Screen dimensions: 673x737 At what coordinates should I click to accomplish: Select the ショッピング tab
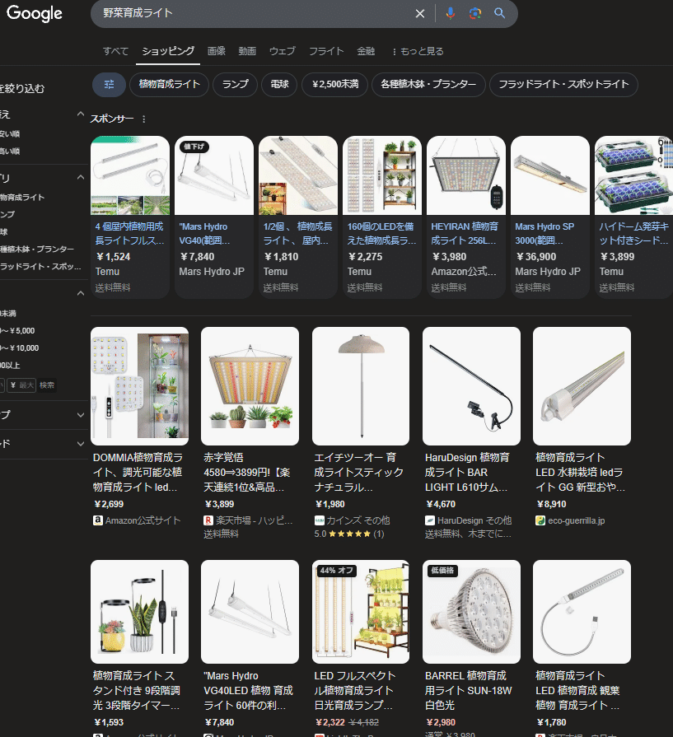[168, 51]
